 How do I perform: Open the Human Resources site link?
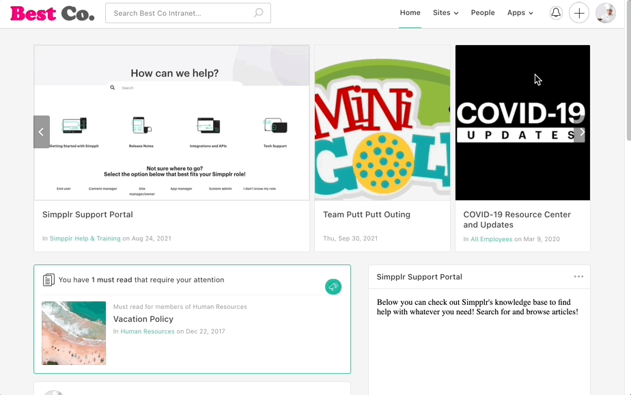148,331
